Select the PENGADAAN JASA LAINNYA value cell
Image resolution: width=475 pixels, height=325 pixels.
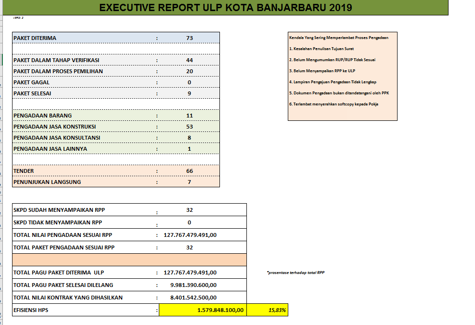[190, 149]
